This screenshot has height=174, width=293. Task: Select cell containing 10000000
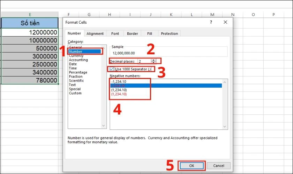point(30,40)
